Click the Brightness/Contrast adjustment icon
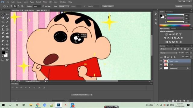The width and height of the screenshot is (193, 108). coord(166,34)
